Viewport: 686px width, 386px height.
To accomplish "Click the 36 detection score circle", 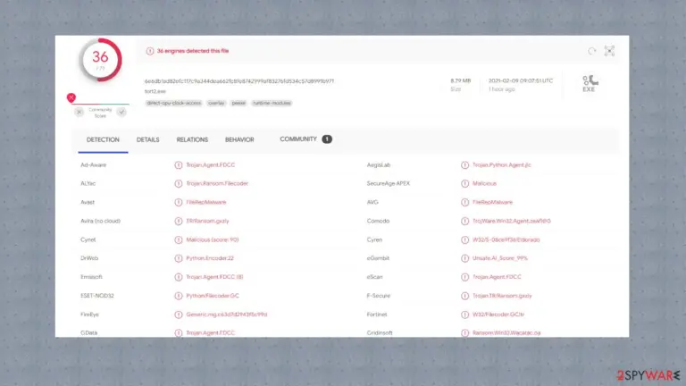I will [x=101, y=60].
